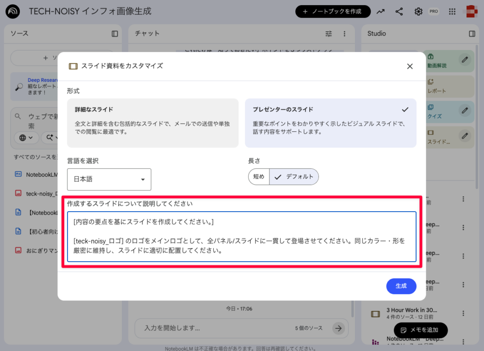Click the share icon in the top bar
This screenshot has height=351, width=484.
[x=399, y=11]
